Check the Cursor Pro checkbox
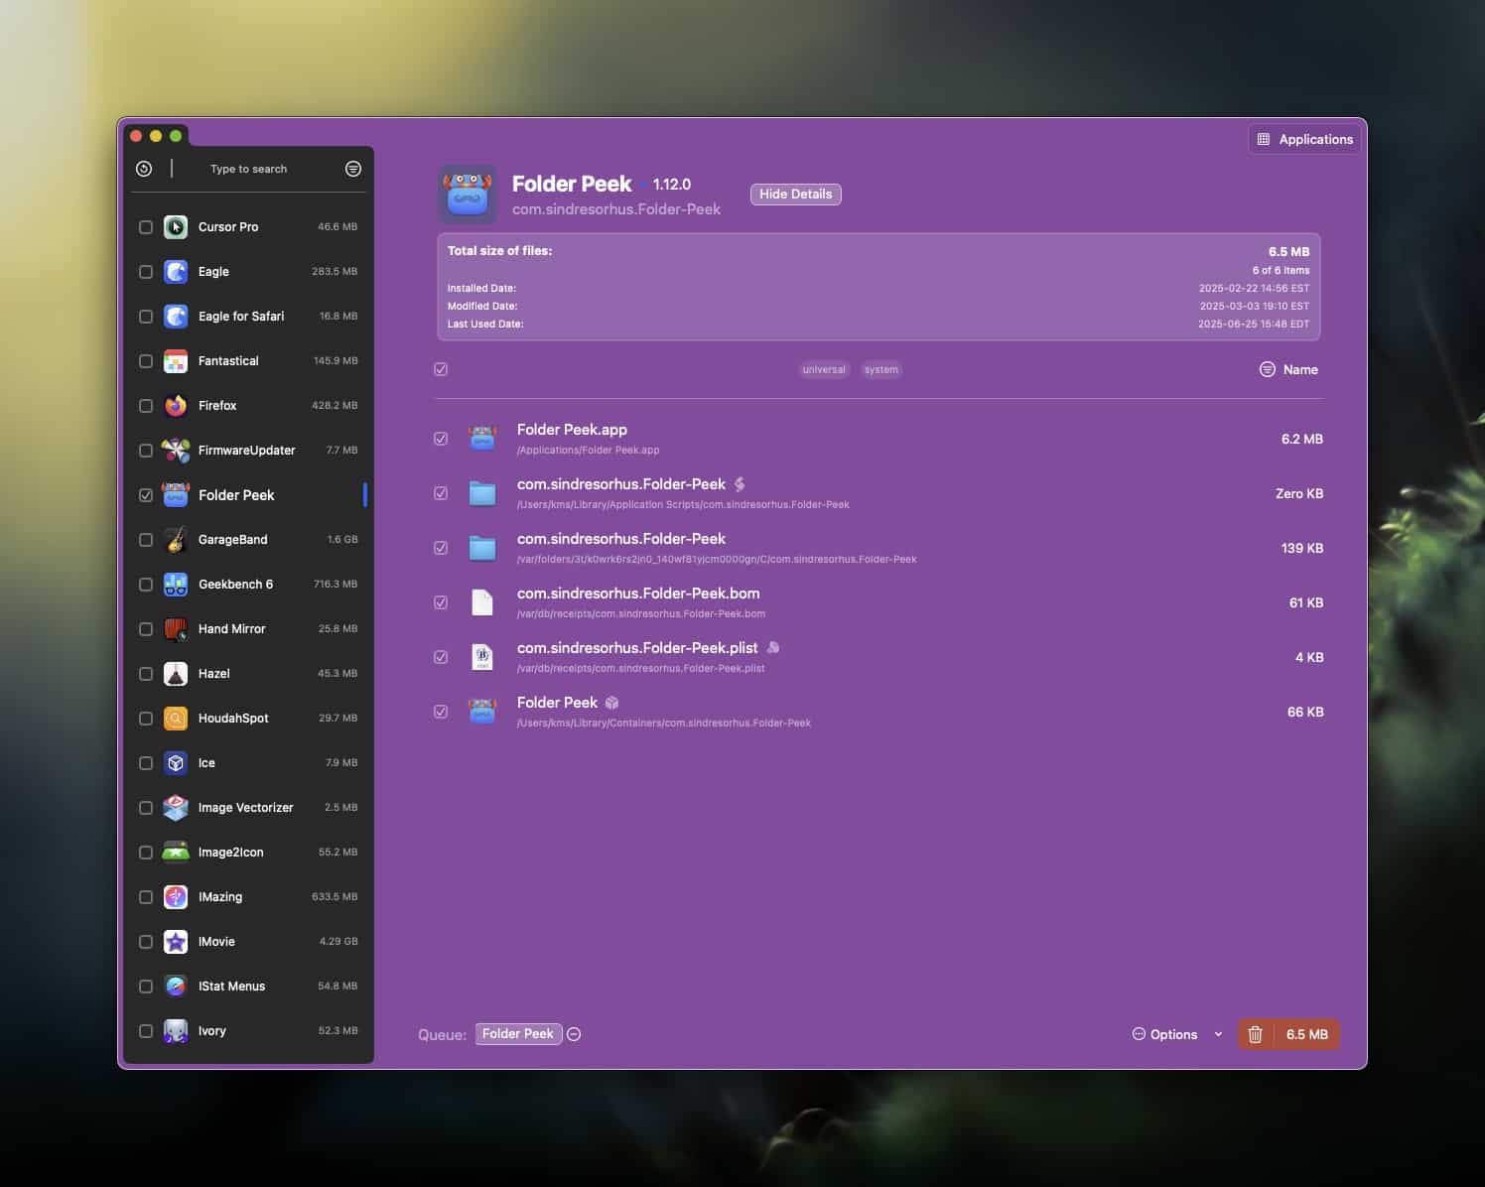 pyautogui.click(x=146, y=227)
